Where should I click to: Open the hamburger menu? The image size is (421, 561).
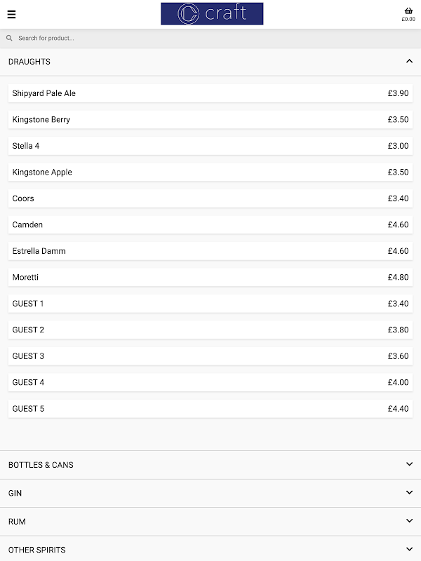point(11,14)
